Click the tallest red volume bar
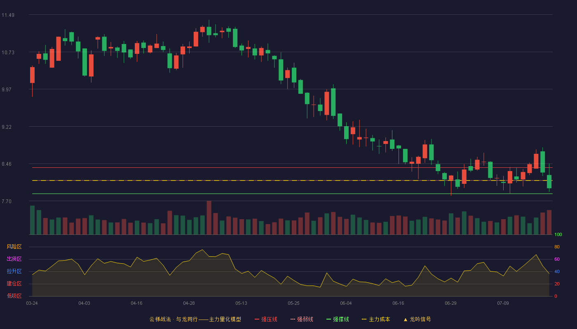 click(x=209, y=218)
